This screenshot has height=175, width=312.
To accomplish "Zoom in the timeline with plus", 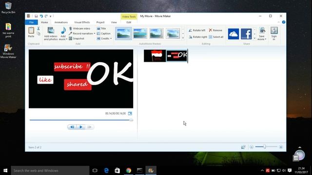I will [x=281, y=147].
